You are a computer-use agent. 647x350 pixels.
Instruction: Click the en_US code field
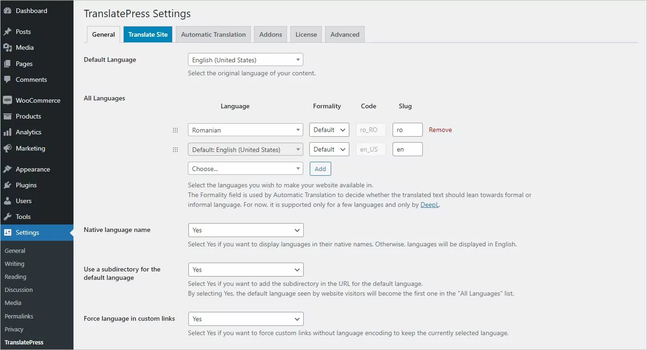(371, 150)
